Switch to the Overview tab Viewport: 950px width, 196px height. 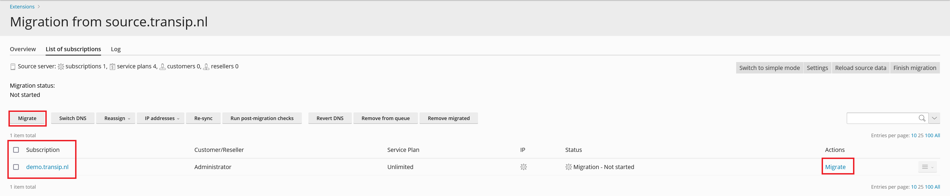[x=23, y=49]
